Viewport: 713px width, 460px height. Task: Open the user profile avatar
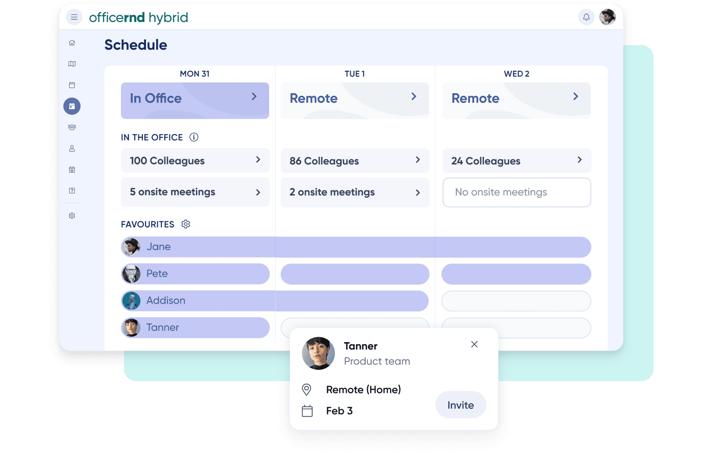pyautogui.click(x=607, y=17)
